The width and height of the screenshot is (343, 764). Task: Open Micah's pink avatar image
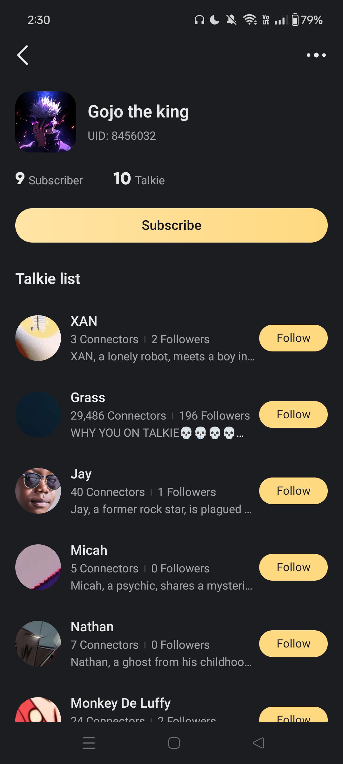coord(38,567)
